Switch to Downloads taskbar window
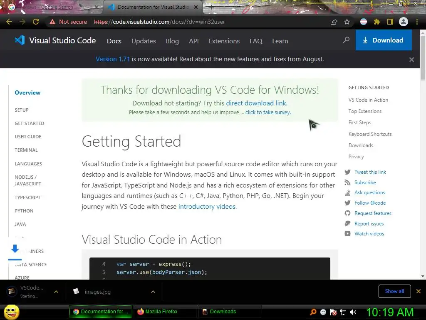Viewport: 426px width, 320px height. click(230, 312)
